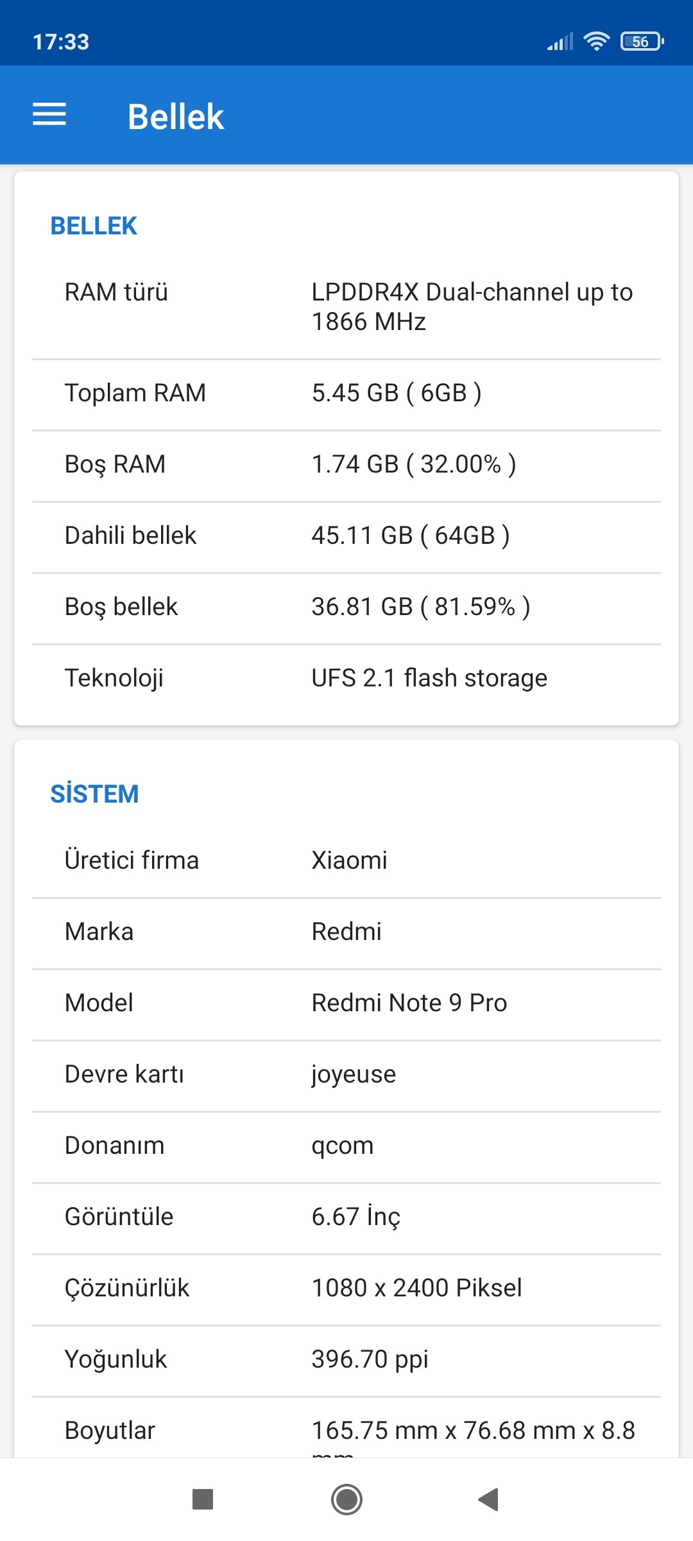Viewport: 693px width, 1541px height.
Task: Tap the Bellek title in the app bar
Action: coord(175,116)
